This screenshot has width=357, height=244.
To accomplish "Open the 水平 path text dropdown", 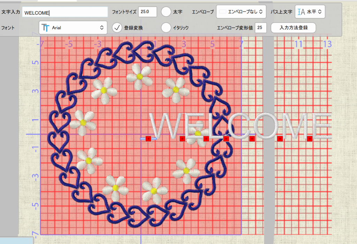I will 310,12.
